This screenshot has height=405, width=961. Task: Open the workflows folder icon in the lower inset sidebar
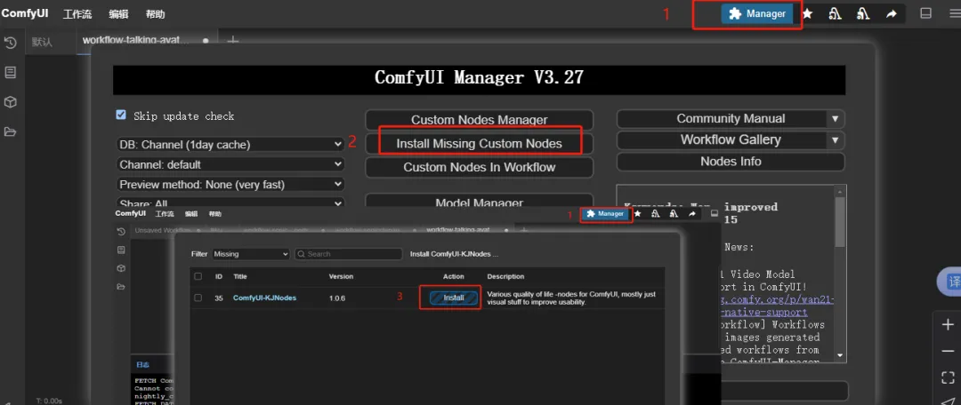[x=121, y=286]
